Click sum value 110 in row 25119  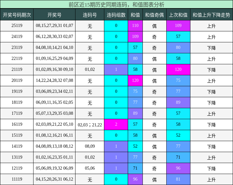135,26
